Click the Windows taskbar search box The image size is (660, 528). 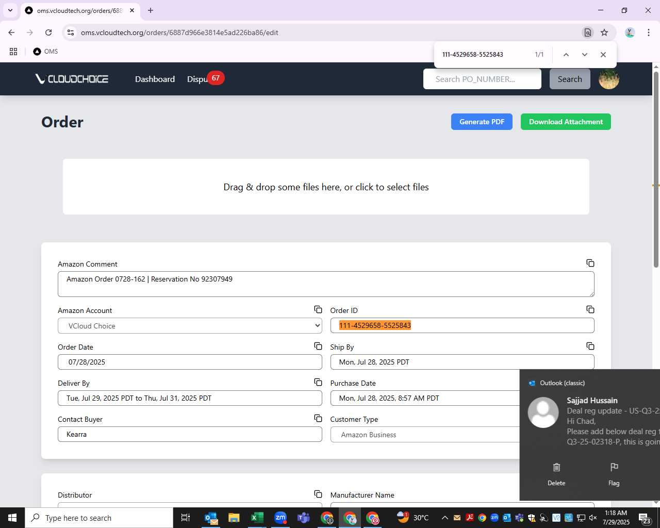pos(99,518)
